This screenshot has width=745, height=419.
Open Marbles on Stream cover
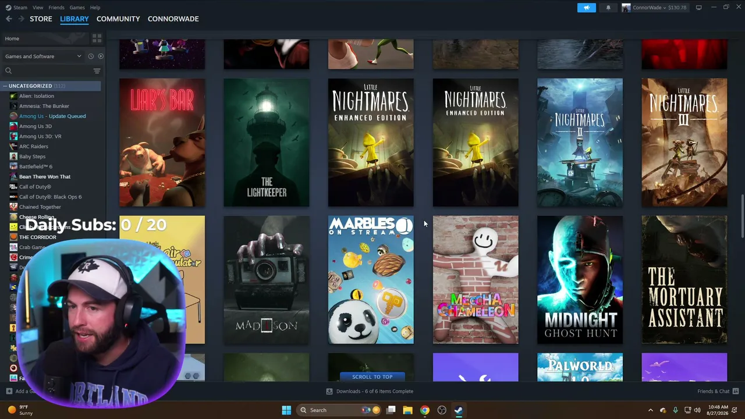[371, 280]
